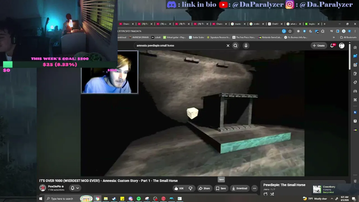
Task: Expand the bookmarks overflow chevron
Action: (x=334, y=37)
